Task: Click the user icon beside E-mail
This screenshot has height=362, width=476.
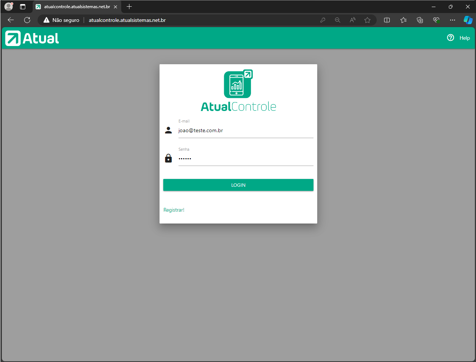Action: pyautogui.click(x=168, y=130)
